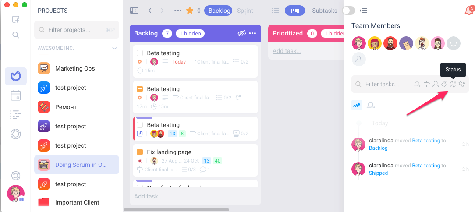
Task: Select the Backlog tab
Action: click(x=218, y=11)
